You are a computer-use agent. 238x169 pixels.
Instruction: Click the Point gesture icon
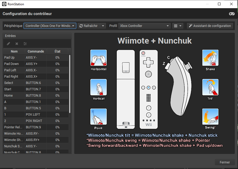(99, 117)
